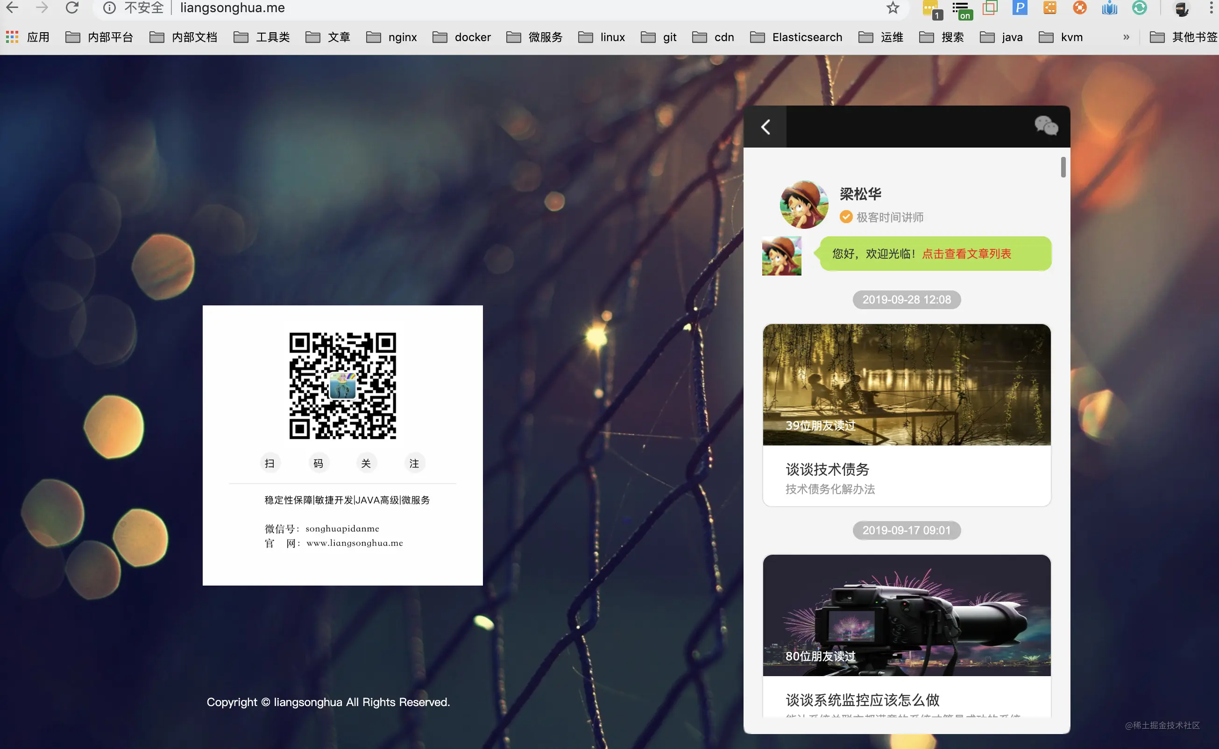Click the verified badge next to 极客时间讲师

[x=846, y=217]
